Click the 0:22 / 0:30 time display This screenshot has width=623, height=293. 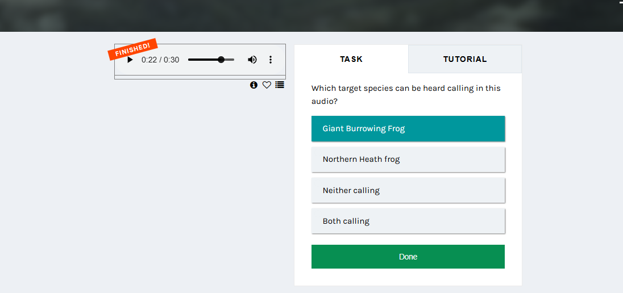click(x=160, y=60)
